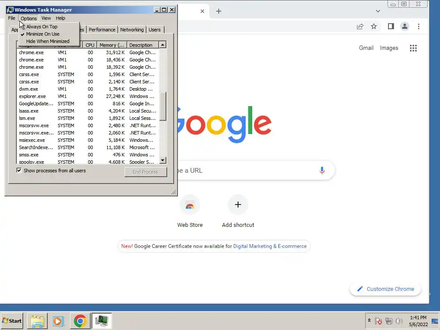Open Chrome's three-dot menu
Image resolution: width=440 pixels, height=330 pixels.
point(419,26)
